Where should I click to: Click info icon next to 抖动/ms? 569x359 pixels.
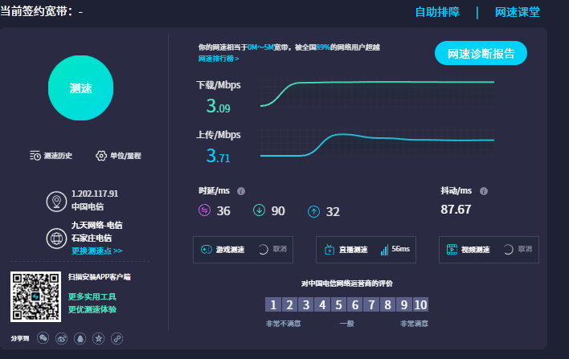coord(484,191)
